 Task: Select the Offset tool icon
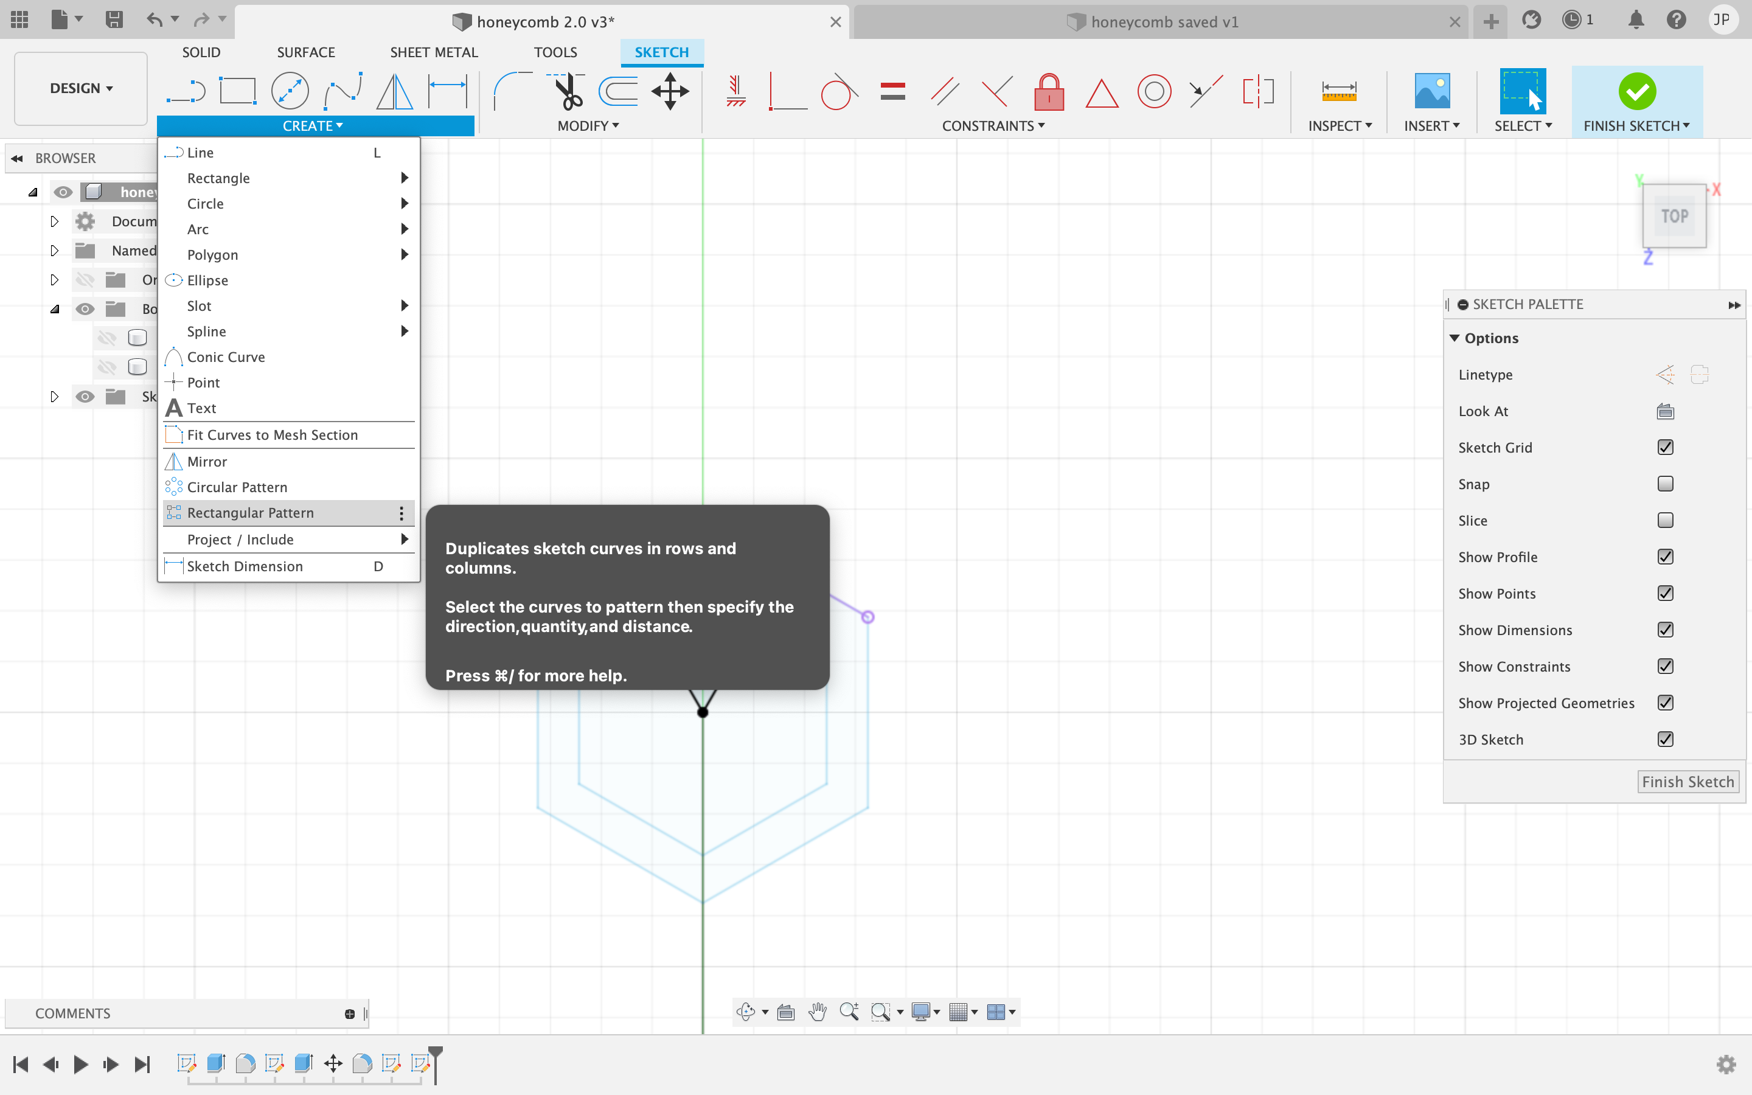click(617, 92)
